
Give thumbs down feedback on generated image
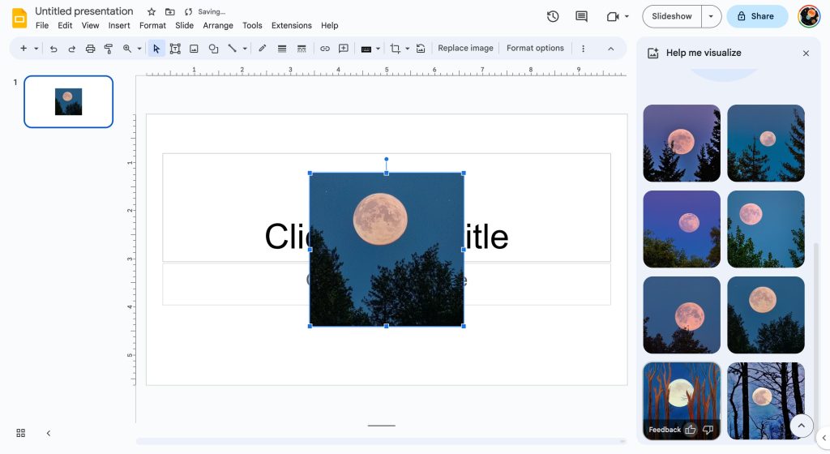pos(708,430)
